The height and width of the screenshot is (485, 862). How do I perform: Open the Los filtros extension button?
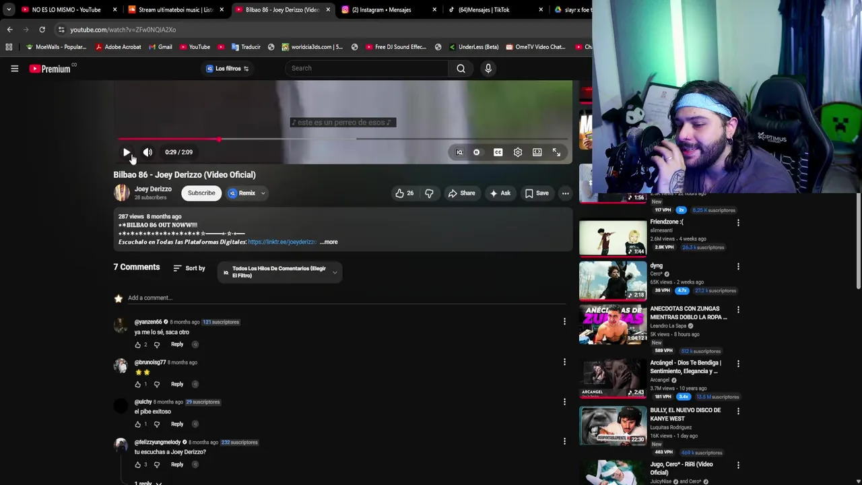[228, 69]
